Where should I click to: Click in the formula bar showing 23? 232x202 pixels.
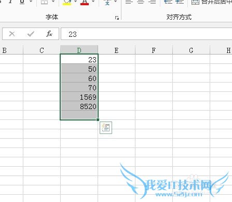click(x=146, y=34)
